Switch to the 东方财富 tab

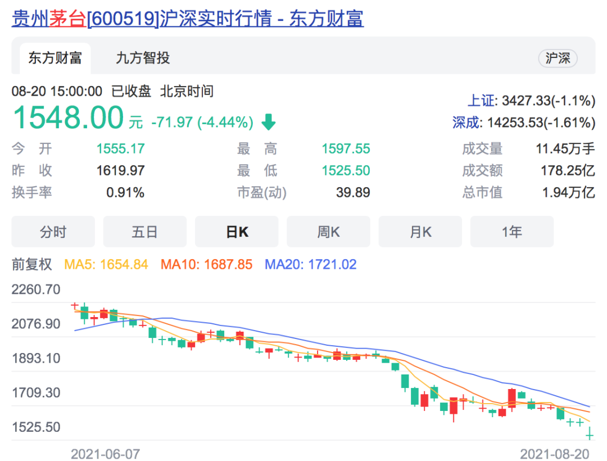click(x=55, y=58)
